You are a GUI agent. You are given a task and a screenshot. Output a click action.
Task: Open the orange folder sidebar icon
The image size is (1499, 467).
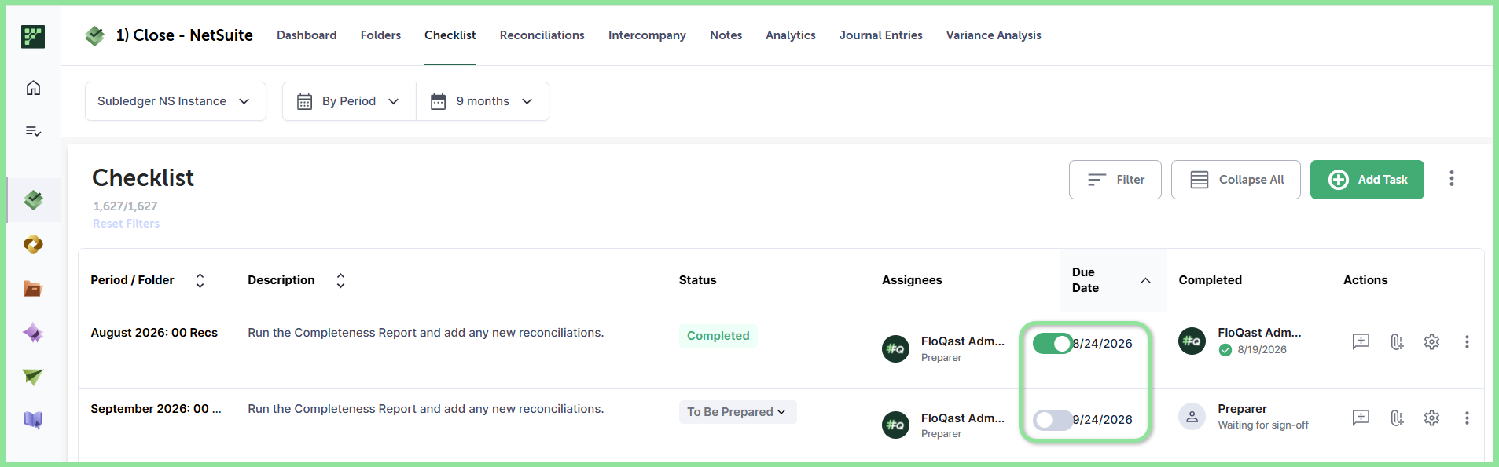tap(33, 289)
